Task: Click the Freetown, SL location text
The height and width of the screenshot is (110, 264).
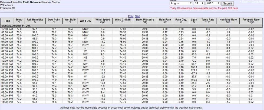Action: 8,8
